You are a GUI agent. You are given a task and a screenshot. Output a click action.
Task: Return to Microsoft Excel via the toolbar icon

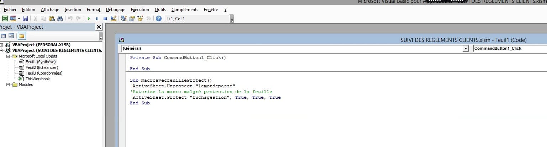(5, 18)
